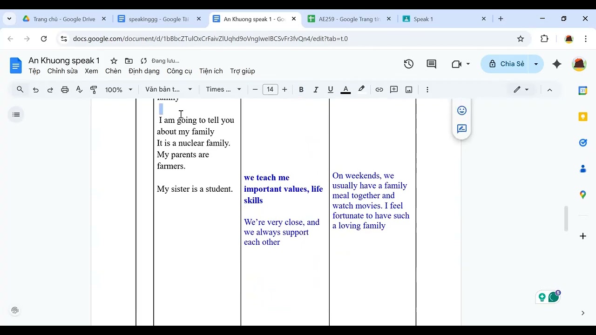This screenshot has height=335, width=596.
Task: Open Google Keep side panel
Action: point(583,117)
